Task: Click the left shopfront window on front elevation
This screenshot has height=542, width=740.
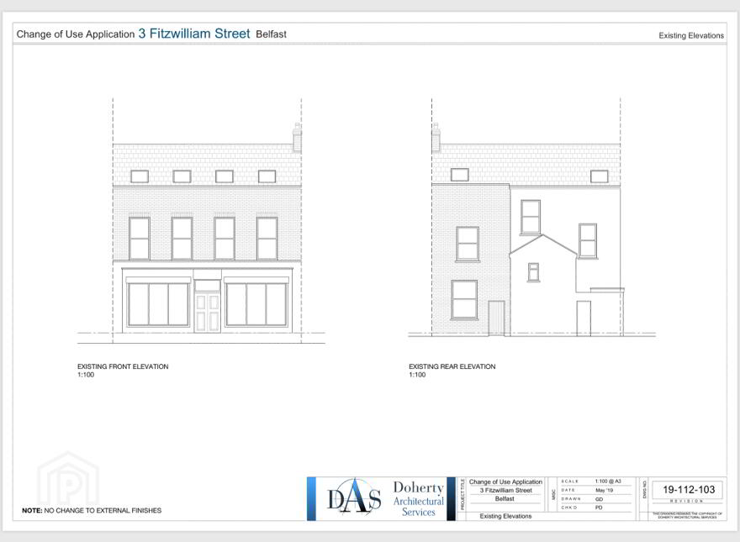Action: click(x=158, y=304)
